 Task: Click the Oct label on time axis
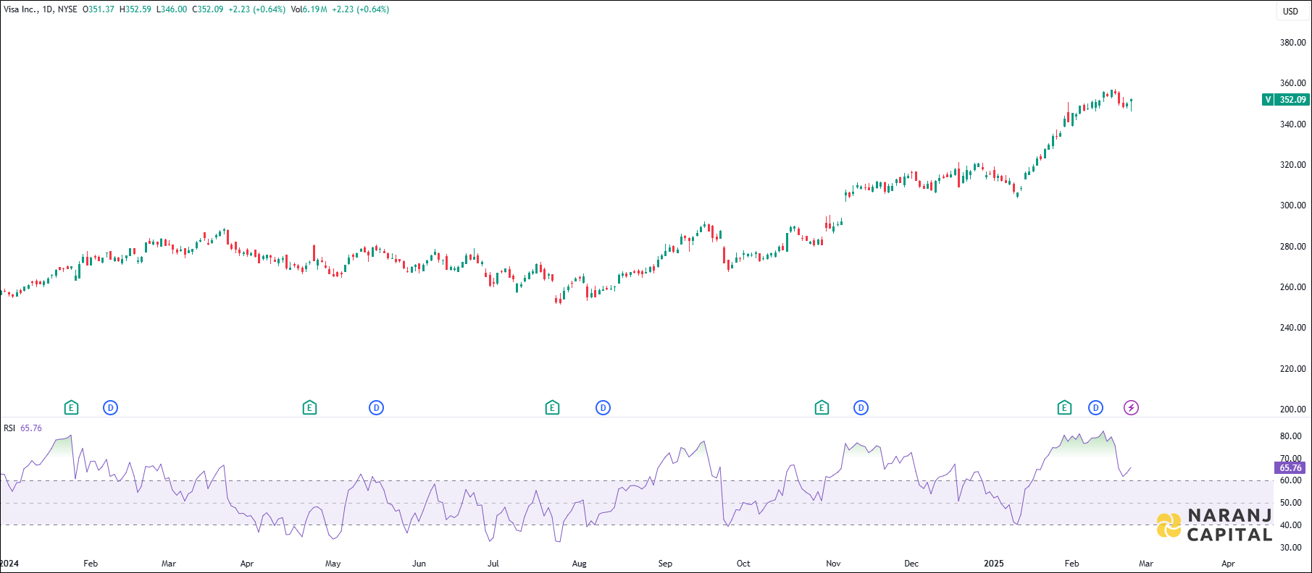pyautogui.click(x=743, y=564)
